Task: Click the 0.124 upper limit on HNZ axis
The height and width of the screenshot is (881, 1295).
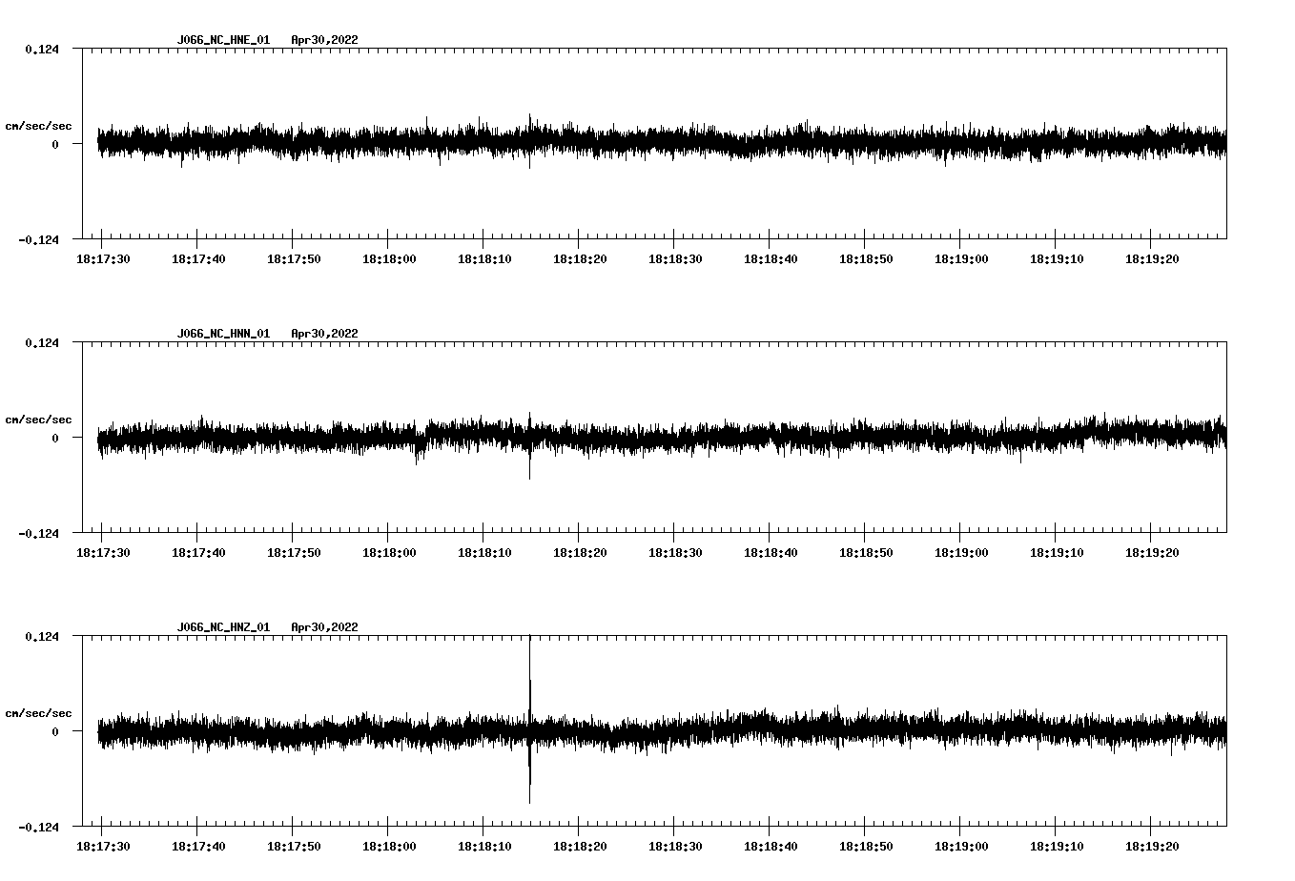Action: click(x=42, y=636)
